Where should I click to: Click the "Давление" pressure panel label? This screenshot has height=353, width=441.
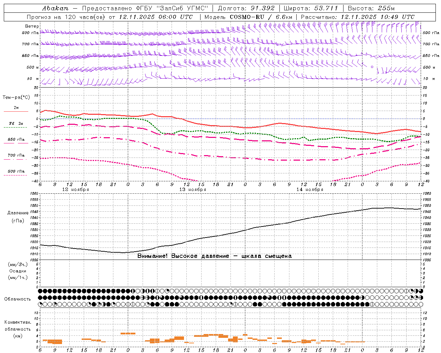coord(18,213)
